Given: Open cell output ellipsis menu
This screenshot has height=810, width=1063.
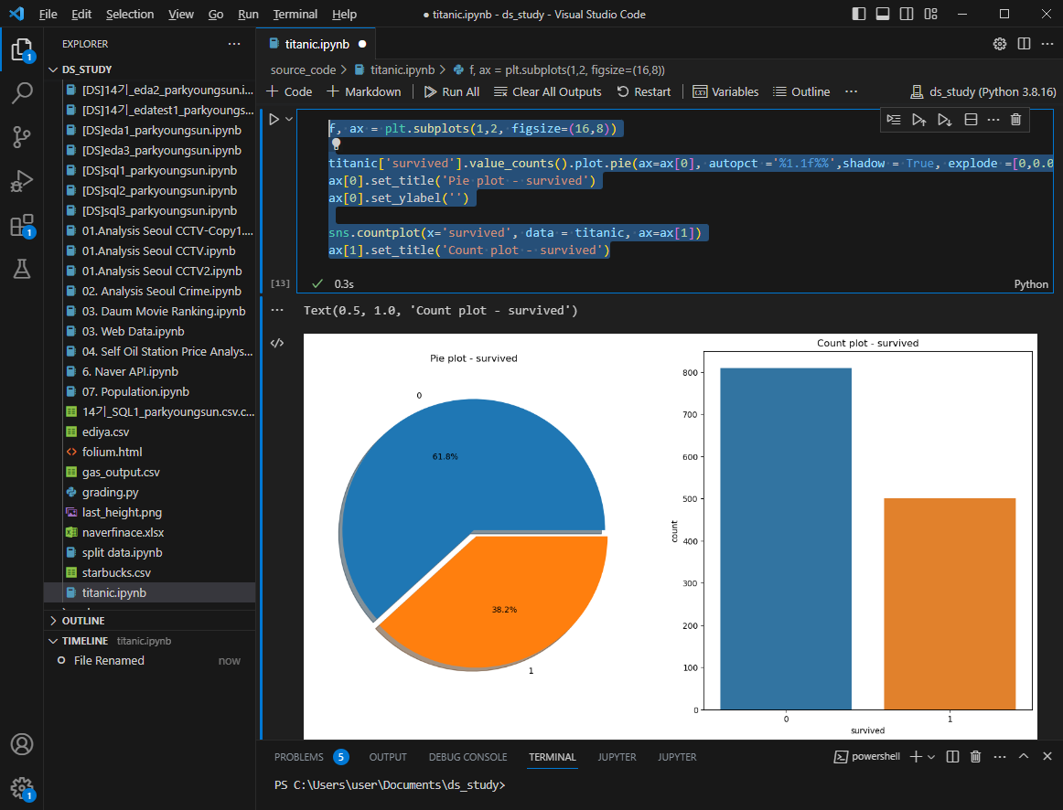Looking at the screenshot, I should (x=277, y=310).
